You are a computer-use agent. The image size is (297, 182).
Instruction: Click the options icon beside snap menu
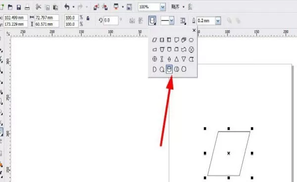190,7
